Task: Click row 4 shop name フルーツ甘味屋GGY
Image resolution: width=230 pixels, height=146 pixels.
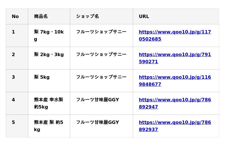Action: (97, 100)
